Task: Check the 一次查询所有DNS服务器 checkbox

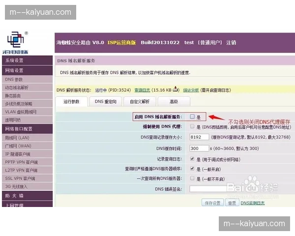Action: pos(192,178)
